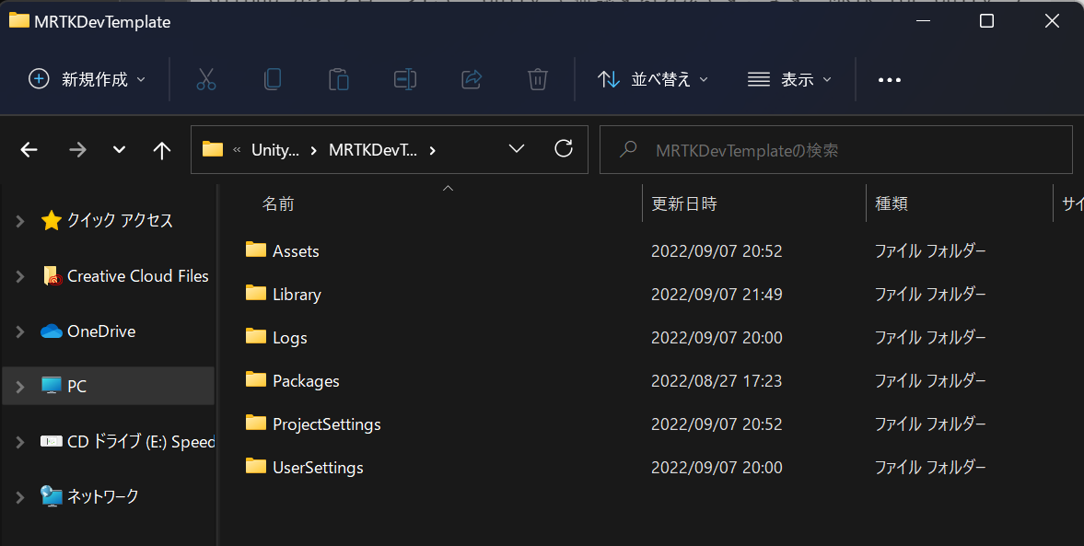Maximize the MRTKDevTemplate window

986,21
